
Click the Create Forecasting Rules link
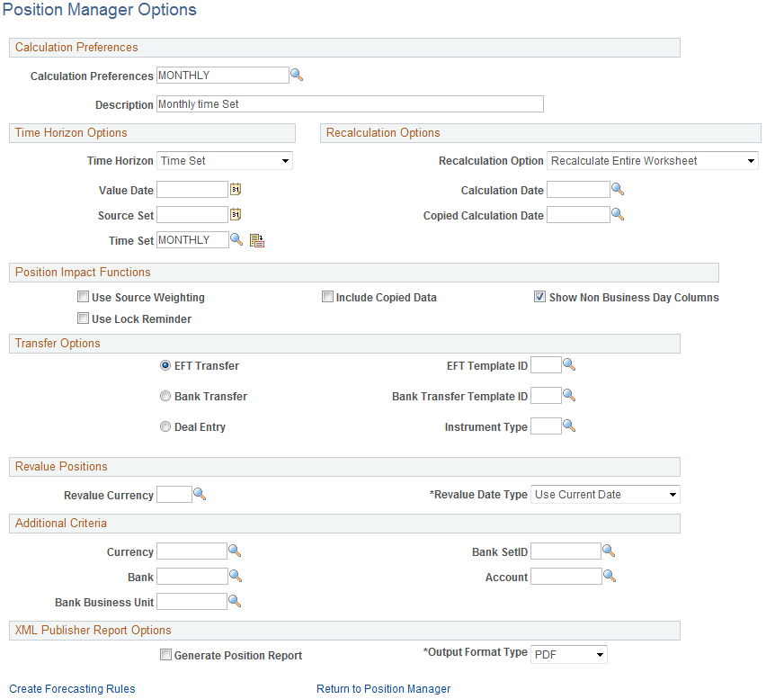(72, 688)
